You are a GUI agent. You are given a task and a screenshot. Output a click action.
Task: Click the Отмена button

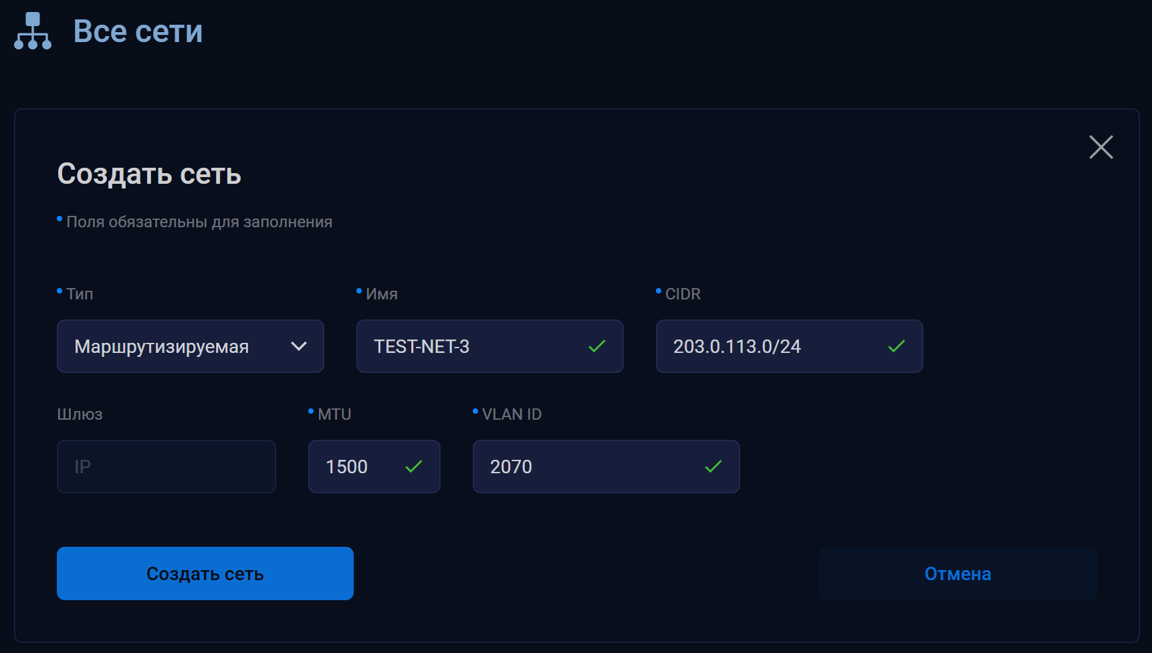point(957,573)
